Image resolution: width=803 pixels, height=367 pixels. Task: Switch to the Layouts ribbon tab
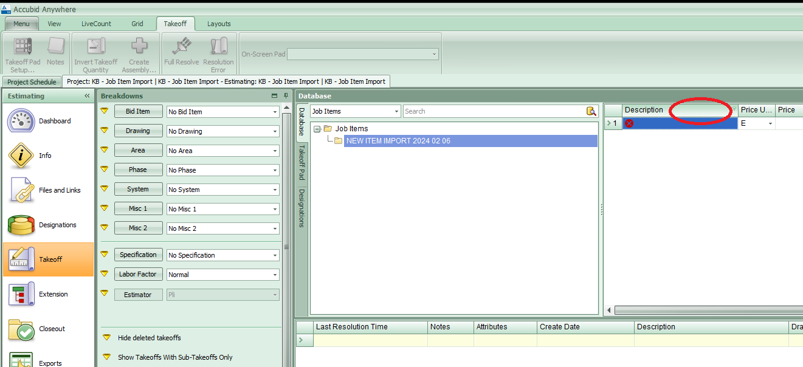(x=218, y=24)
